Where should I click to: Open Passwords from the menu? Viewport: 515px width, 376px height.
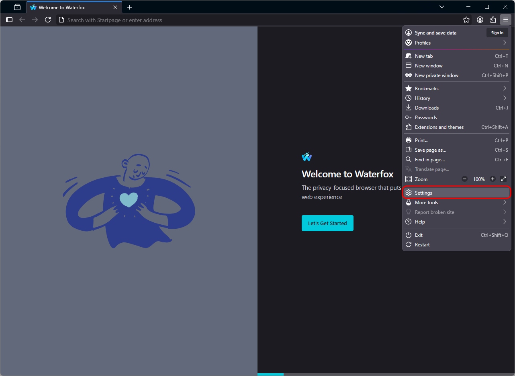(x=457, y=118)
